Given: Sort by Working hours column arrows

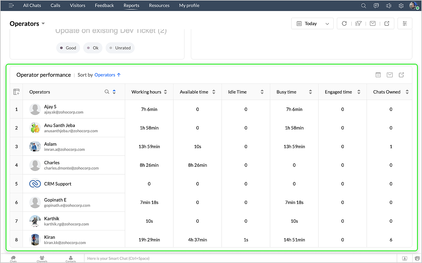Looking at the screenshot, I should [166, 92].
